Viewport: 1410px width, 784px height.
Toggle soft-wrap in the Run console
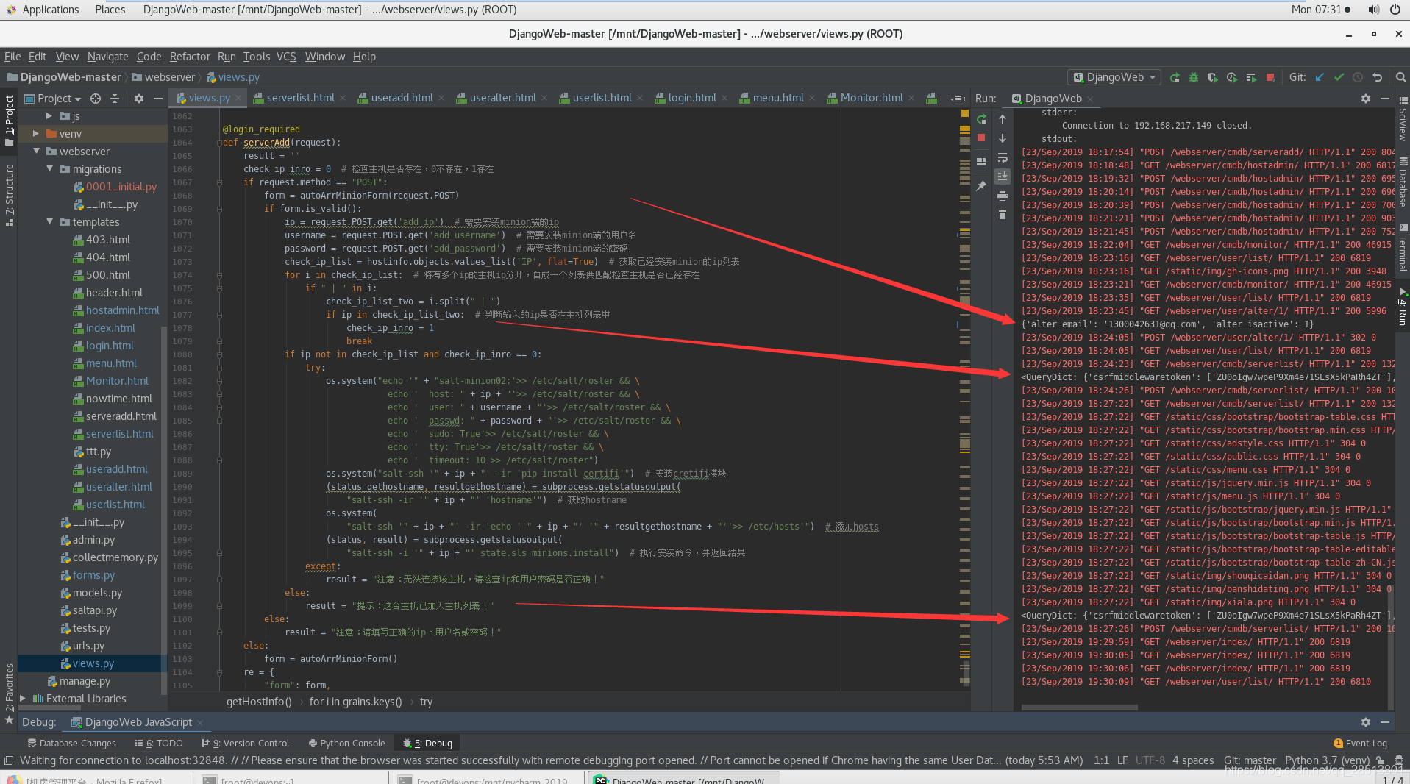(1002, 157)
